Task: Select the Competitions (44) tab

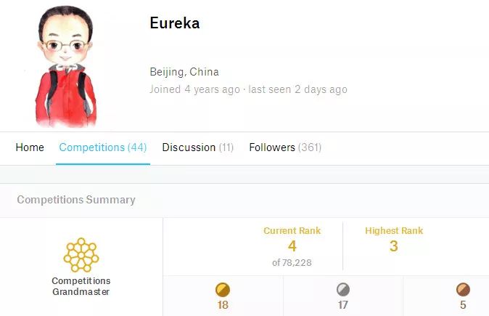Action: click(x=103, y=147)
